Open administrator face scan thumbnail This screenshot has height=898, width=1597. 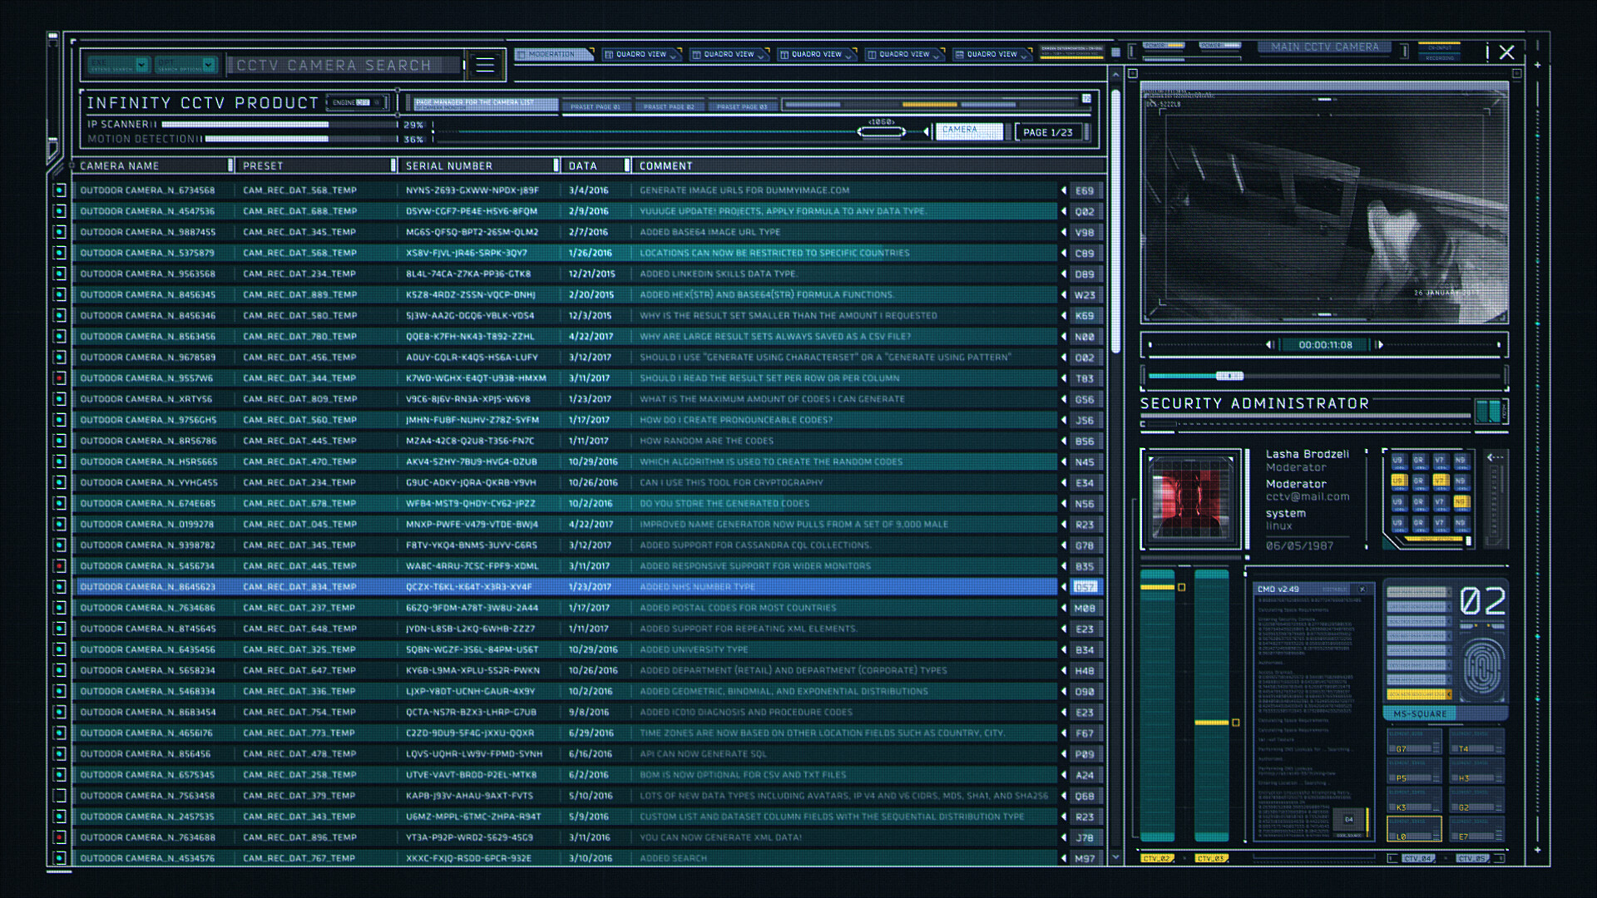coord(1190,499)
